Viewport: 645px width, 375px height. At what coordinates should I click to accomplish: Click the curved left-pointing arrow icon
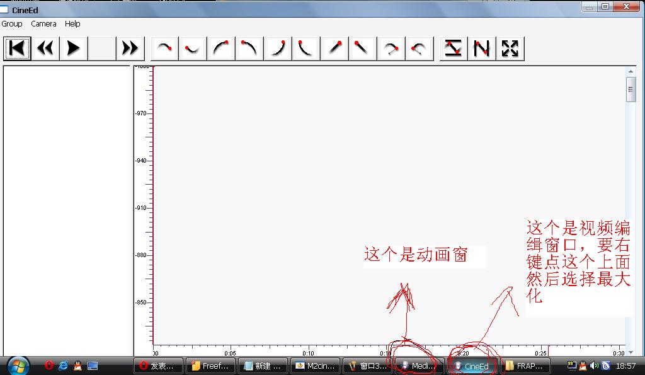[418, 49]
